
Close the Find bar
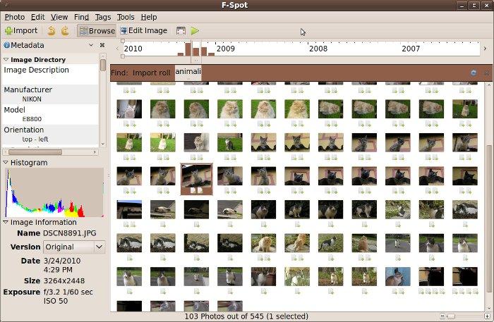pos(487,73)
